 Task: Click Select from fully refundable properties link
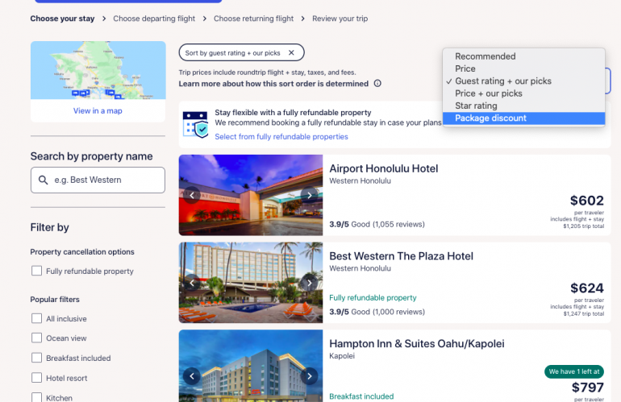(281, 137)
